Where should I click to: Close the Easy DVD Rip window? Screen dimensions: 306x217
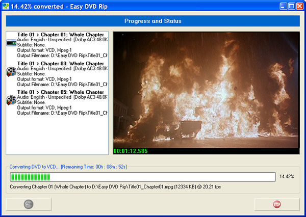300,6
